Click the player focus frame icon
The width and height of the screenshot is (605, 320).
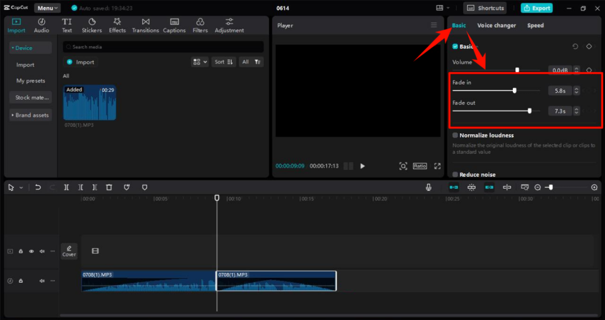coord(403,166)
